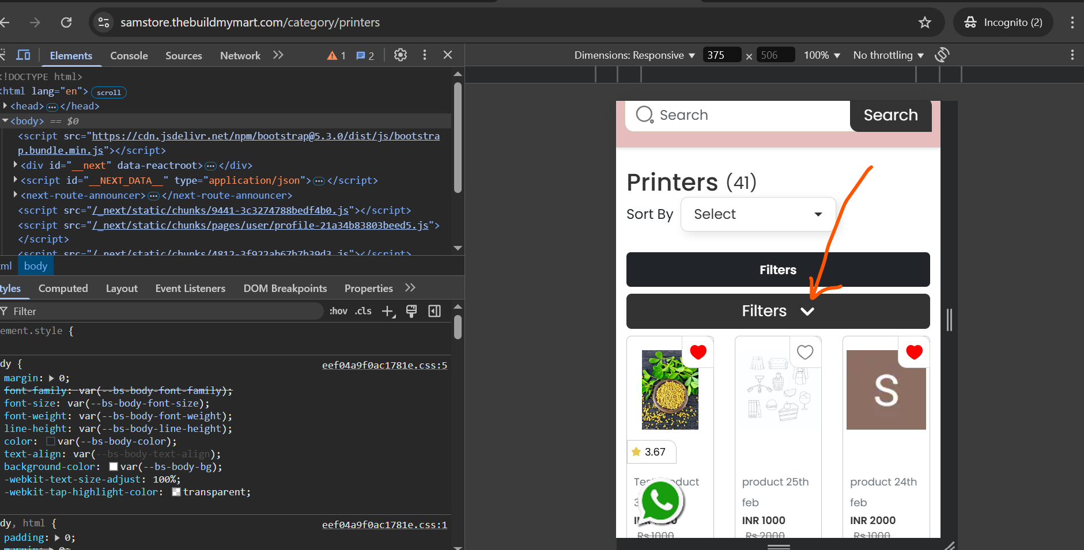The image size is (1084, 550).
Task: Bookmark this page with the star icon
Action: pos(925,22)
